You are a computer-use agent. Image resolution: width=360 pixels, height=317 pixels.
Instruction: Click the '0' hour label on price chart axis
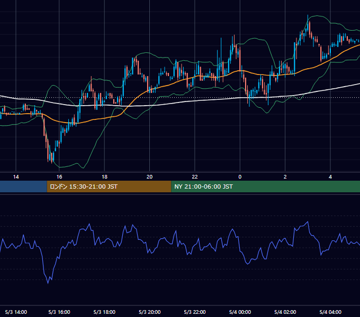[240, 177]
